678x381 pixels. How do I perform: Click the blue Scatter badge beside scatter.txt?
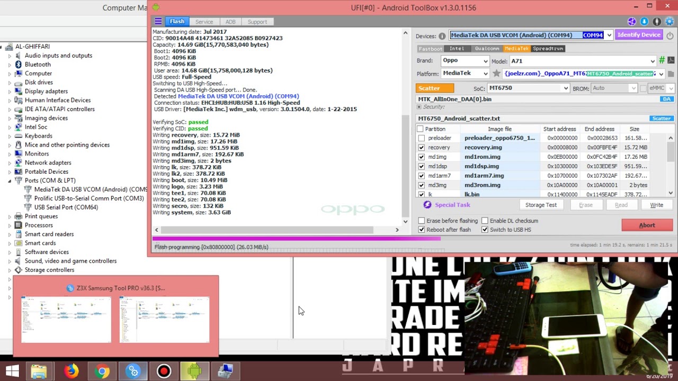coord(662,119)
